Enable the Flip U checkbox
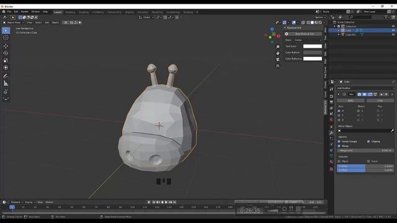 click(x=339, y=161)
